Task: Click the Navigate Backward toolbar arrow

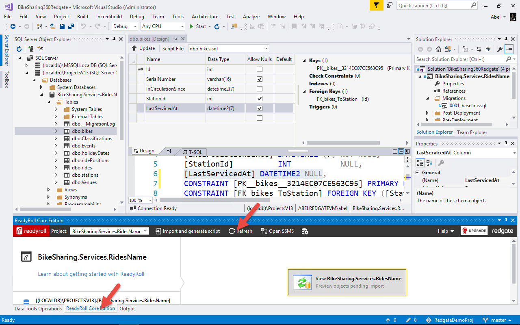Action: pos(13,26)
